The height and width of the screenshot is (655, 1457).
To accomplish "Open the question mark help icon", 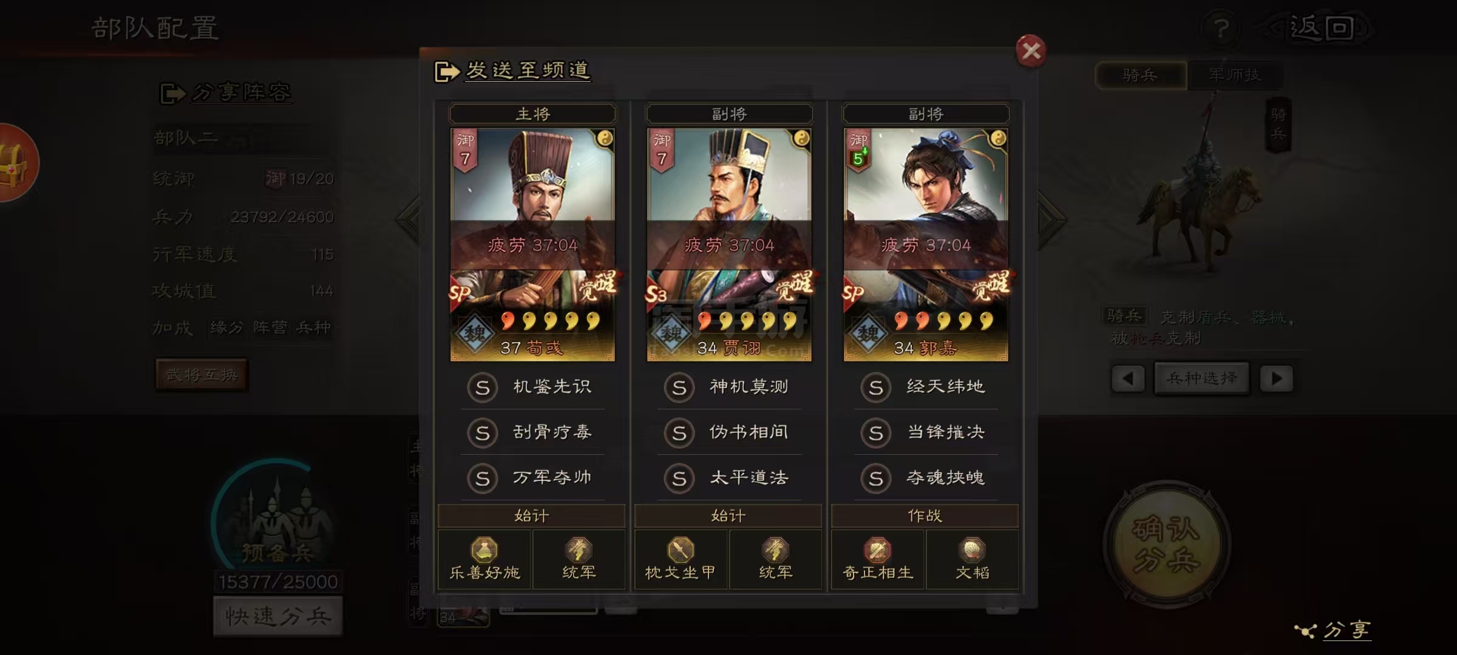I will pos(1221,28).
